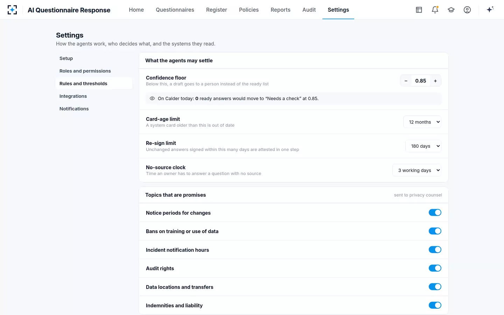The width and height of the screenshot is (504, 315).
Task: Open the layout panel icon
Action: click(419, 10)
